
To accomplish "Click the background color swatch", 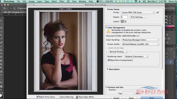I will pos(2,97).
